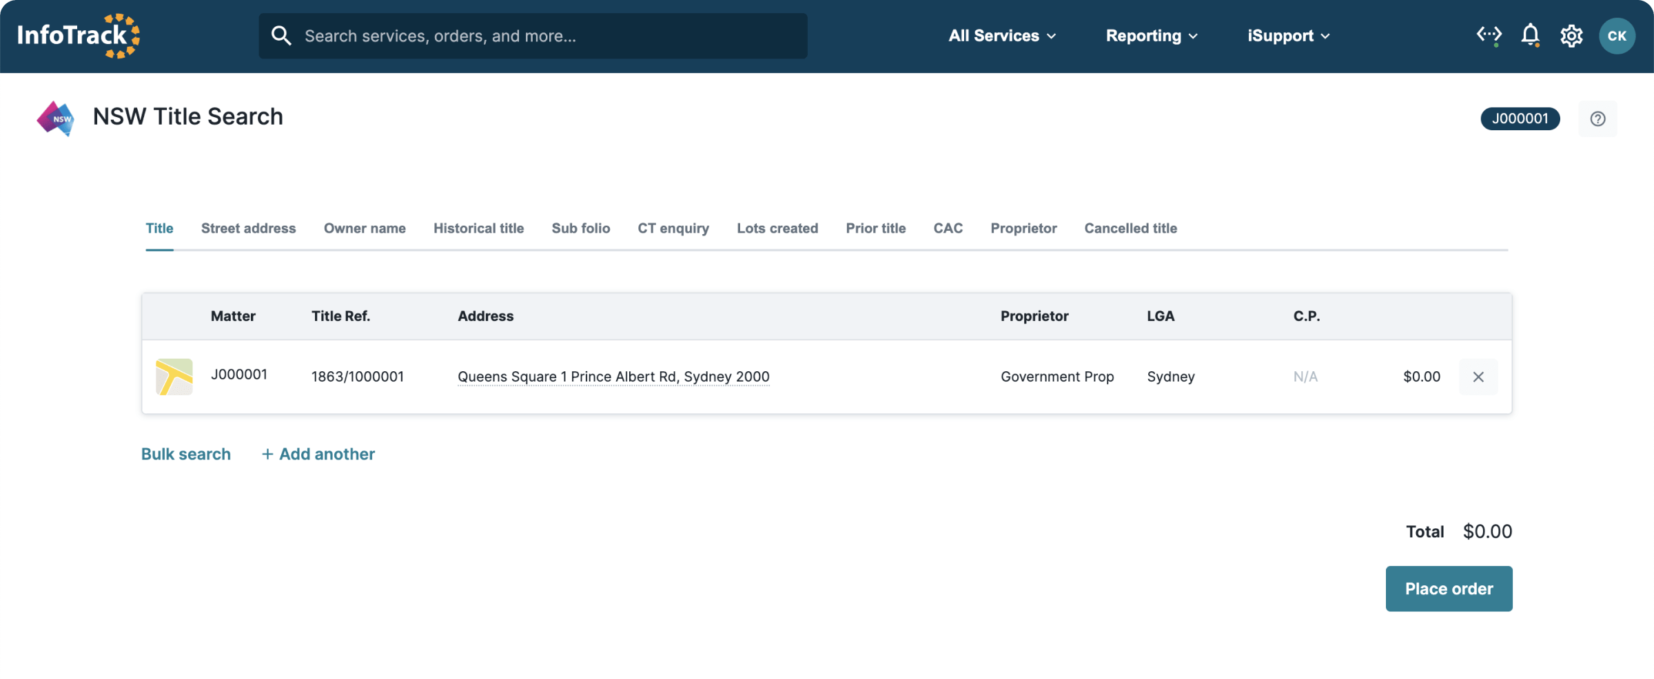This screenshot has width=1654, height=679.
Task: Open the Queens Square address link
Action: pyautogui.click(x=613, y=377)
